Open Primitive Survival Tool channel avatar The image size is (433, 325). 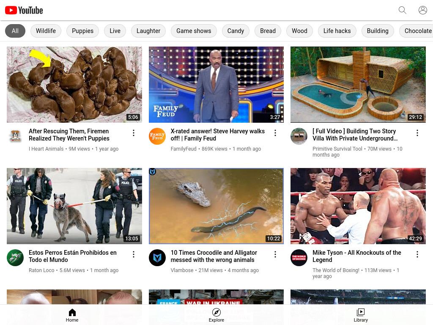click(299, 136)
